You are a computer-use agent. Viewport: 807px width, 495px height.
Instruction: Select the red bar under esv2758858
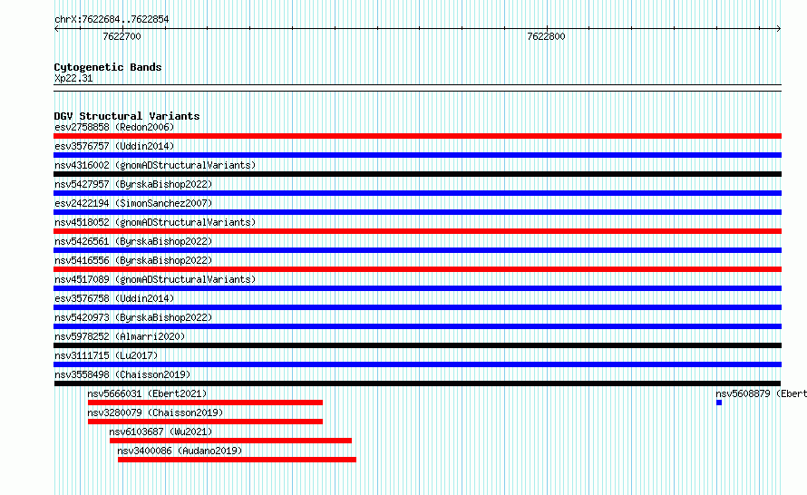417,136
